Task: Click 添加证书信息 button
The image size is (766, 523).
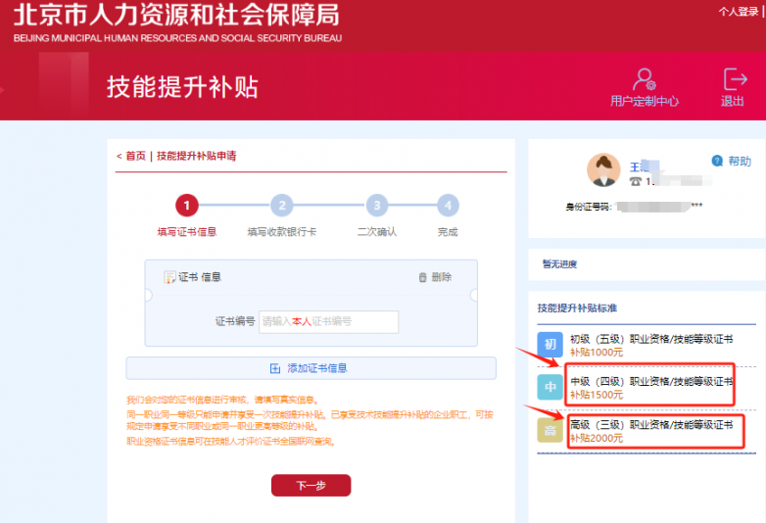Action: 311,368
